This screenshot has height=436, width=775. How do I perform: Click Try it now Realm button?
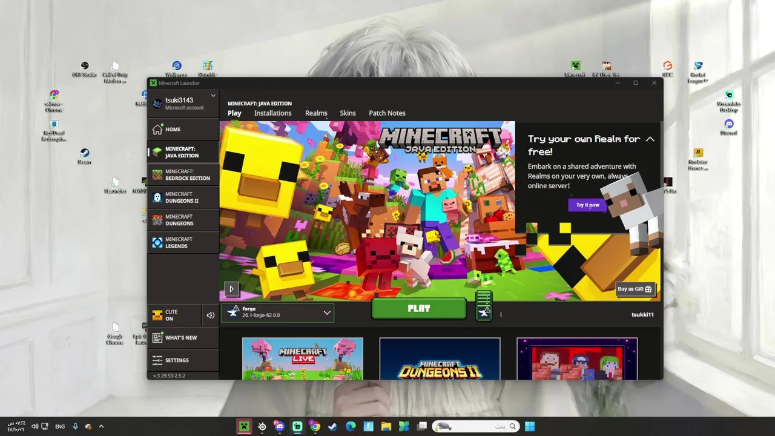click(587, 205)
